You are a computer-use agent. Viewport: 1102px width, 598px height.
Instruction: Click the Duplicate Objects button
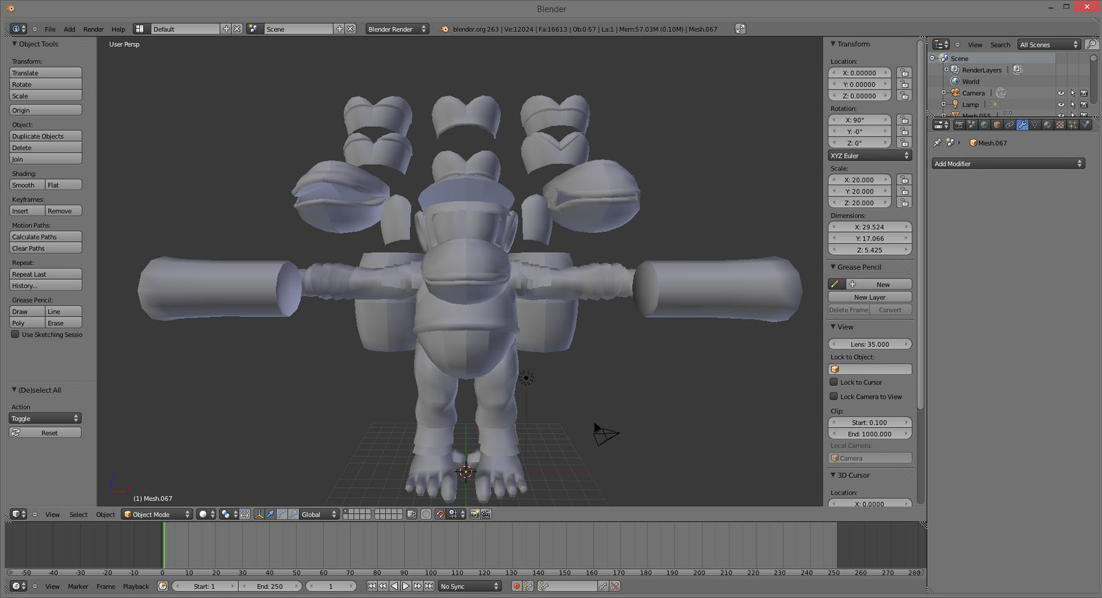click(45, 136)
